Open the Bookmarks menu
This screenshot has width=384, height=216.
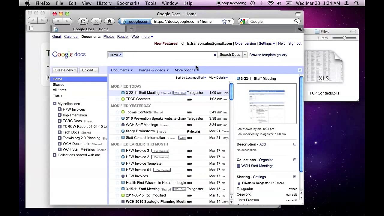(x=128, y=3)
